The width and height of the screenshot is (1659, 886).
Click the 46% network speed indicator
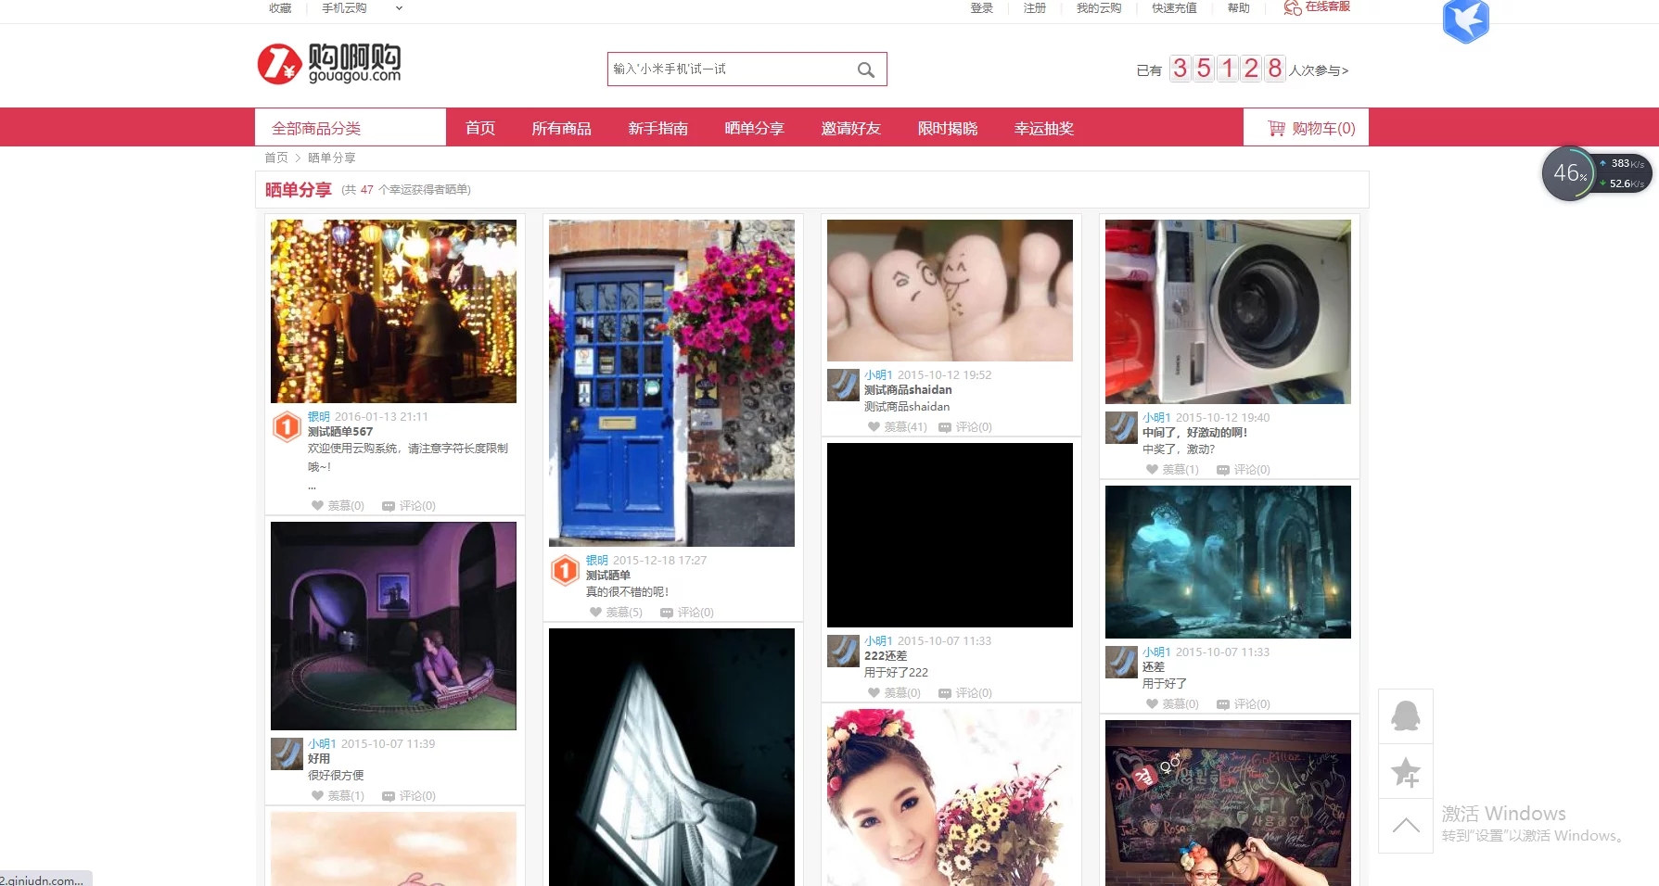[x=1569, y=172]
